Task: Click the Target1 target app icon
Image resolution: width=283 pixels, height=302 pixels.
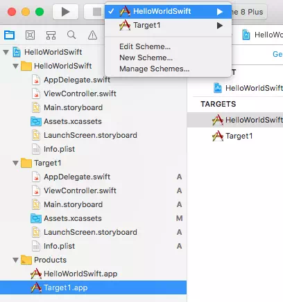Action: 218,136
